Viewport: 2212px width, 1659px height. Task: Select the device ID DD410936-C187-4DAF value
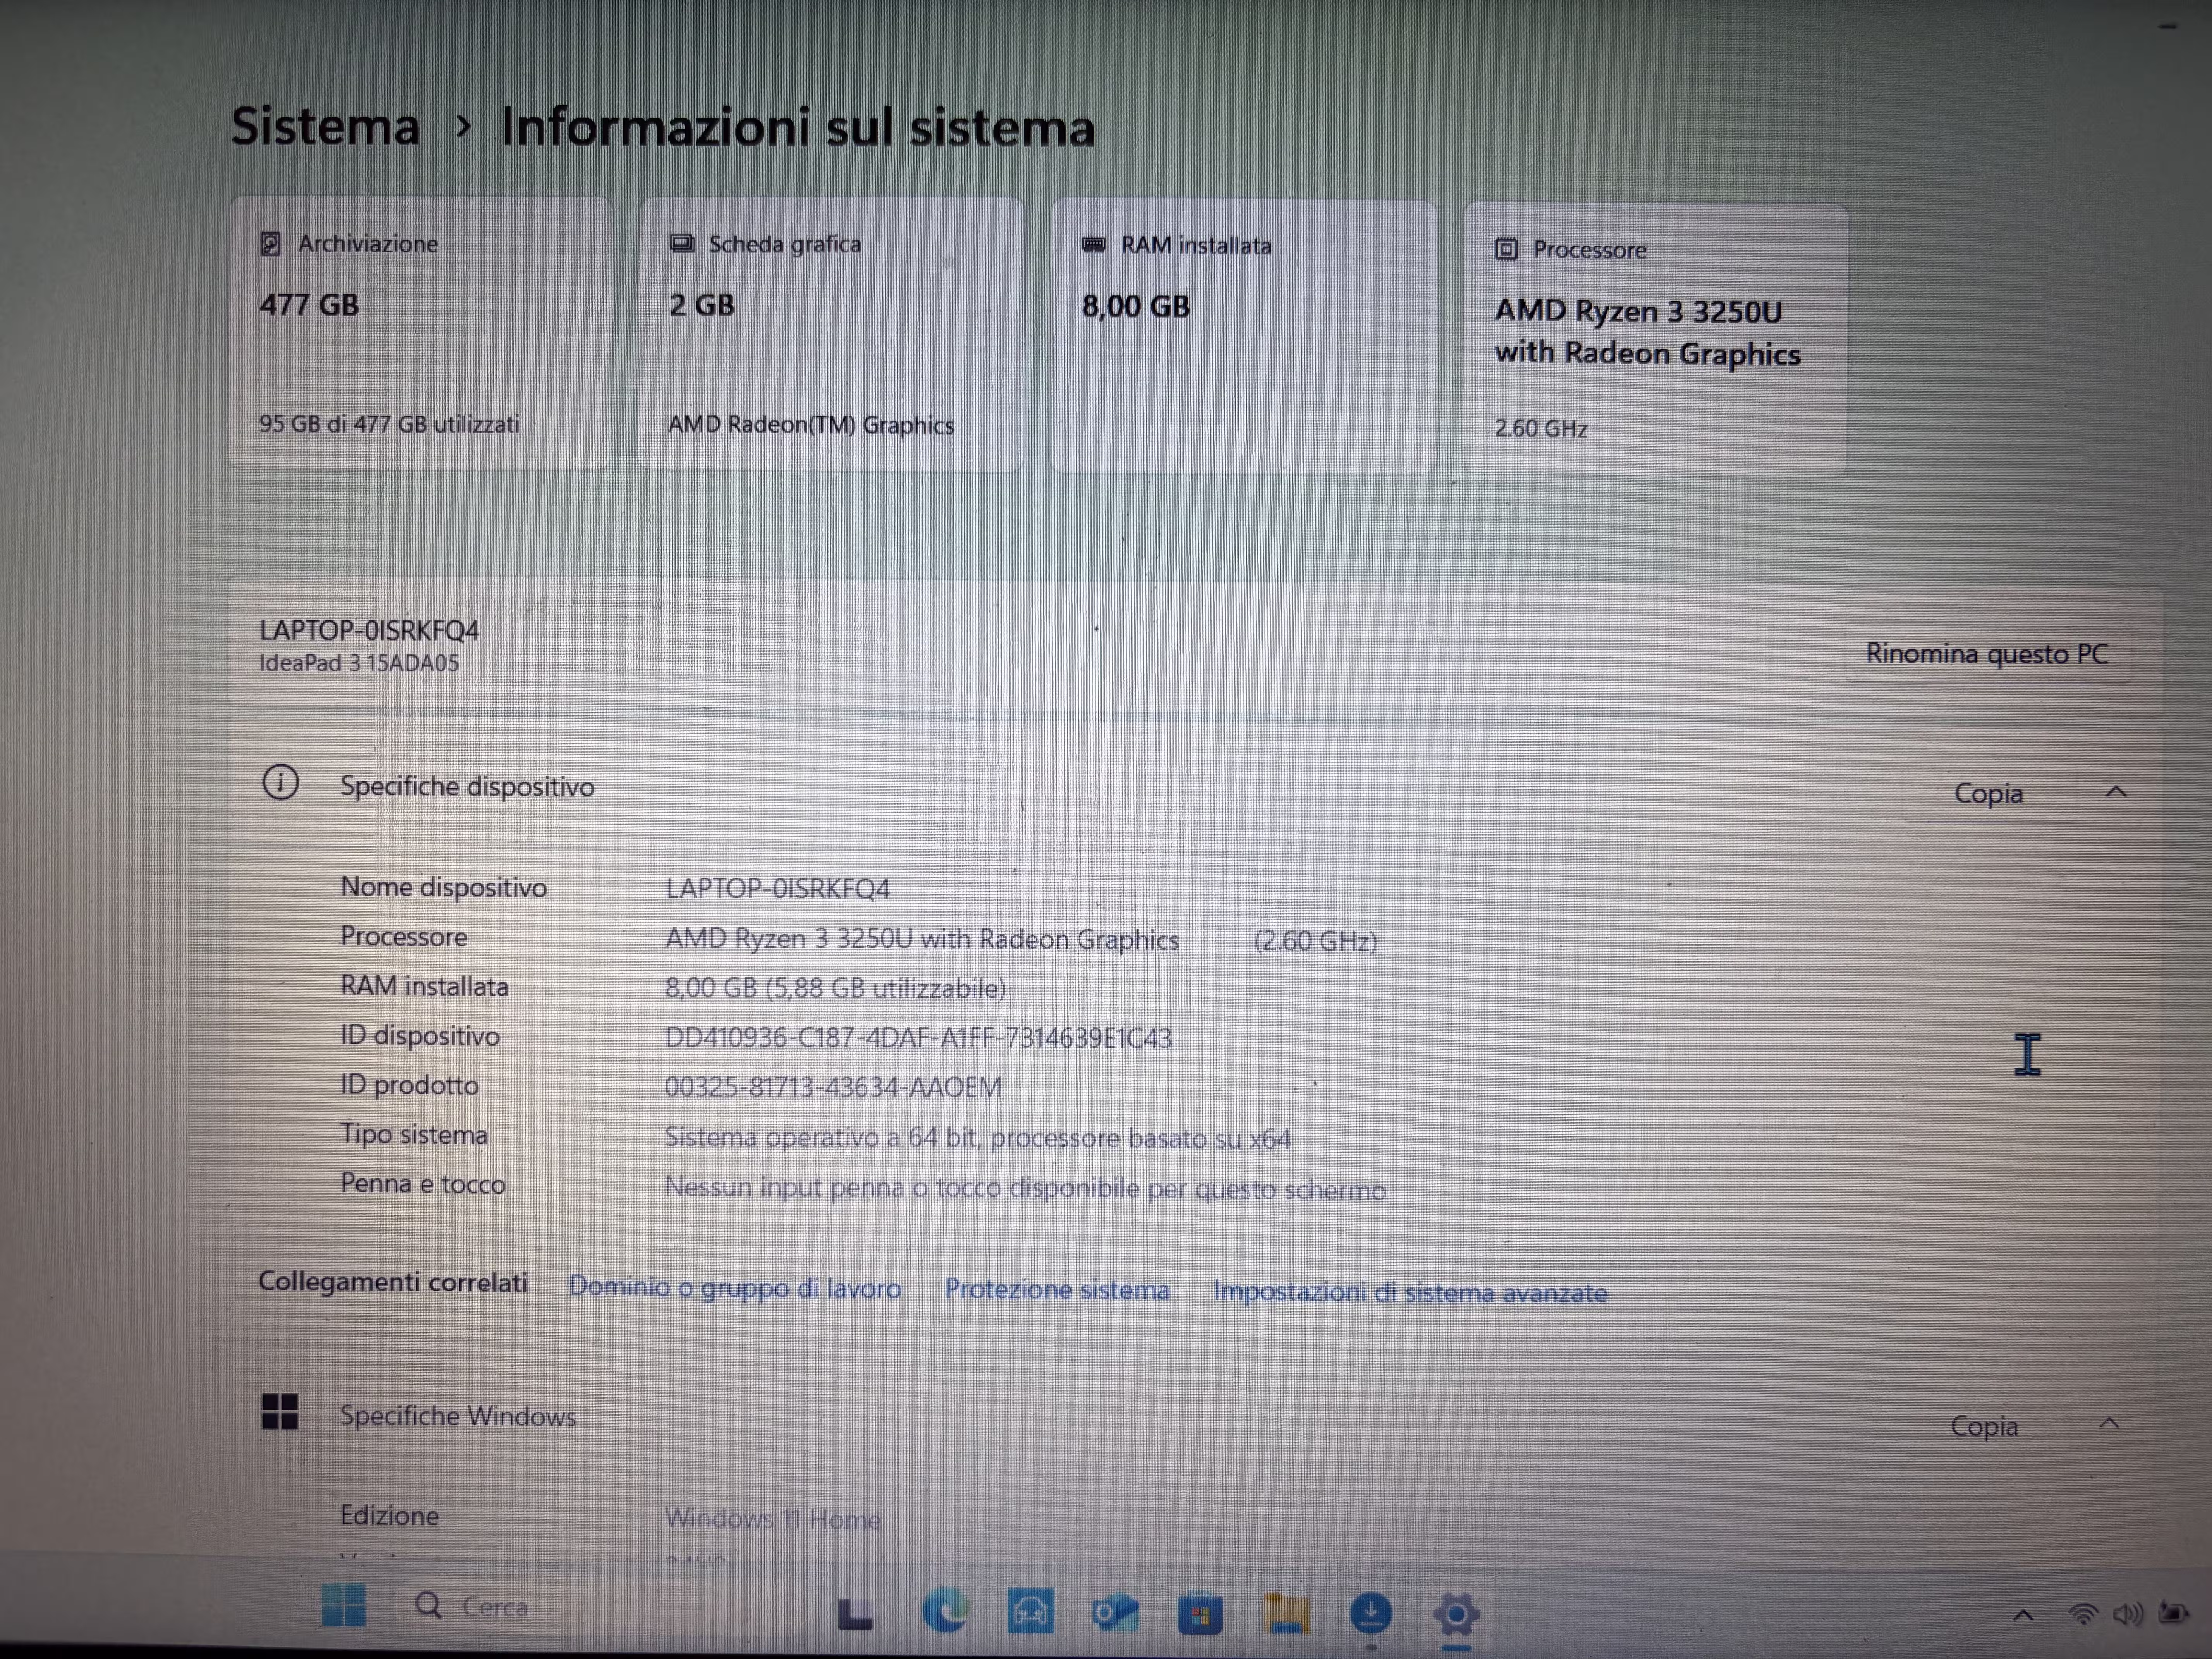[x=918, y=1038]
